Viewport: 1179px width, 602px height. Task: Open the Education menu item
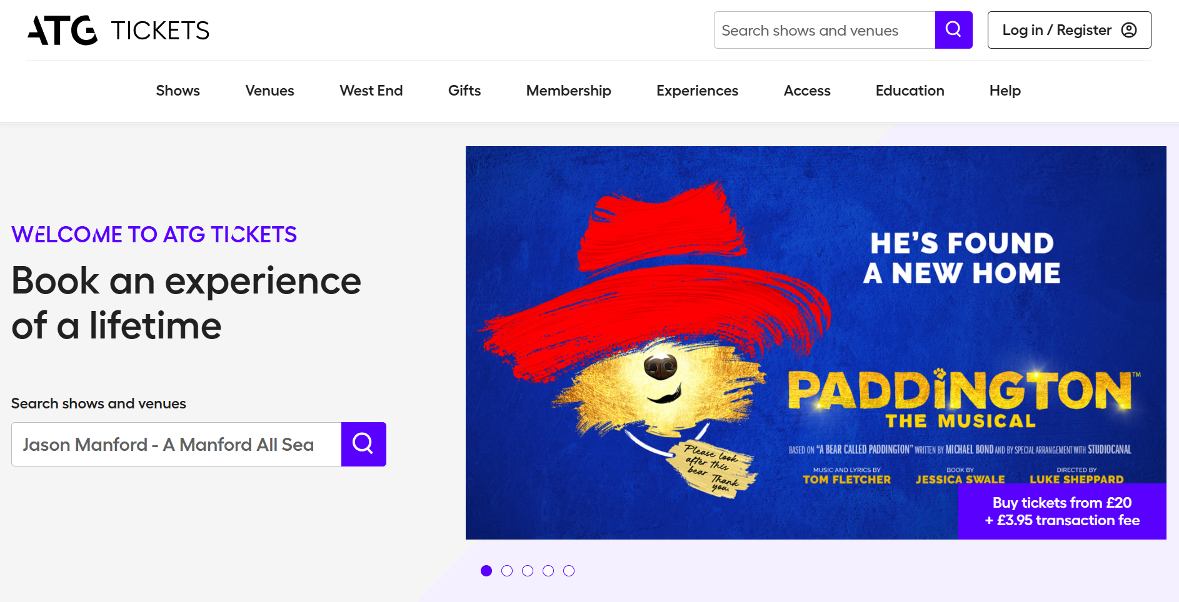(910, 91)
